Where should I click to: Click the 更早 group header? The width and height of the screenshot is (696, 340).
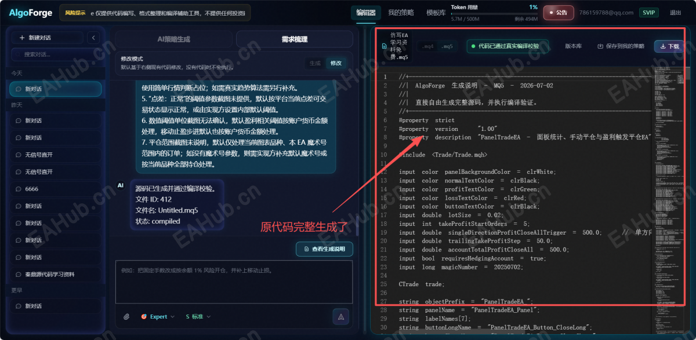(17, 290)
